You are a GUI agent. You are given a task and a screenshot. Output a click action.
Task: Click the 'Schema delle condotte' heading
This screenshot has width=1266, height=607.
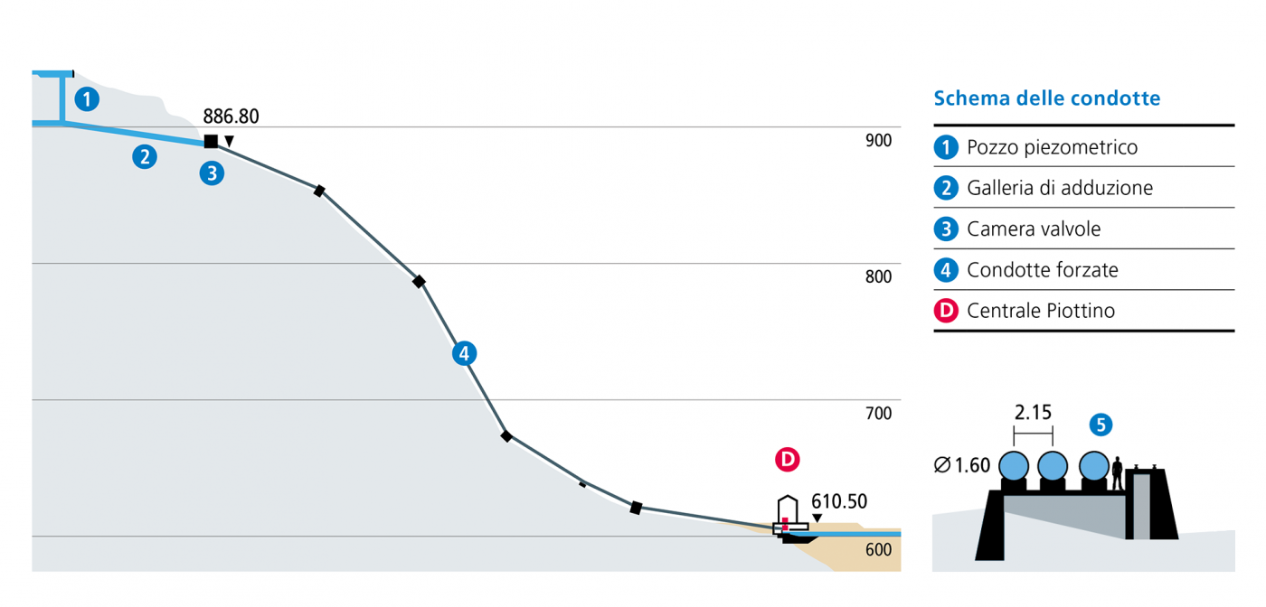(1046, 98)
